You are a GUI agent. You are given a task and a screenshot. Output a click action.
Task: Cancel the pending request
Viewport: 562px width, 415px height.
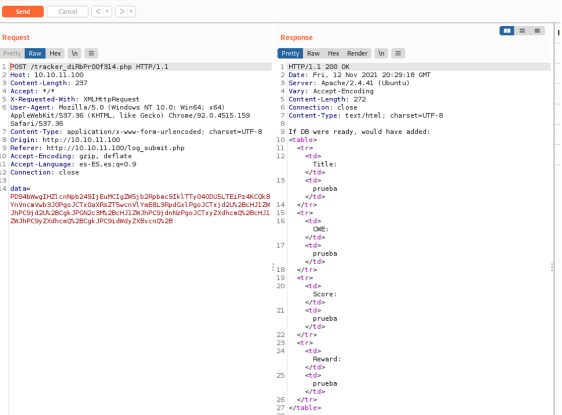pyautogui.click(x=68, y=12)
